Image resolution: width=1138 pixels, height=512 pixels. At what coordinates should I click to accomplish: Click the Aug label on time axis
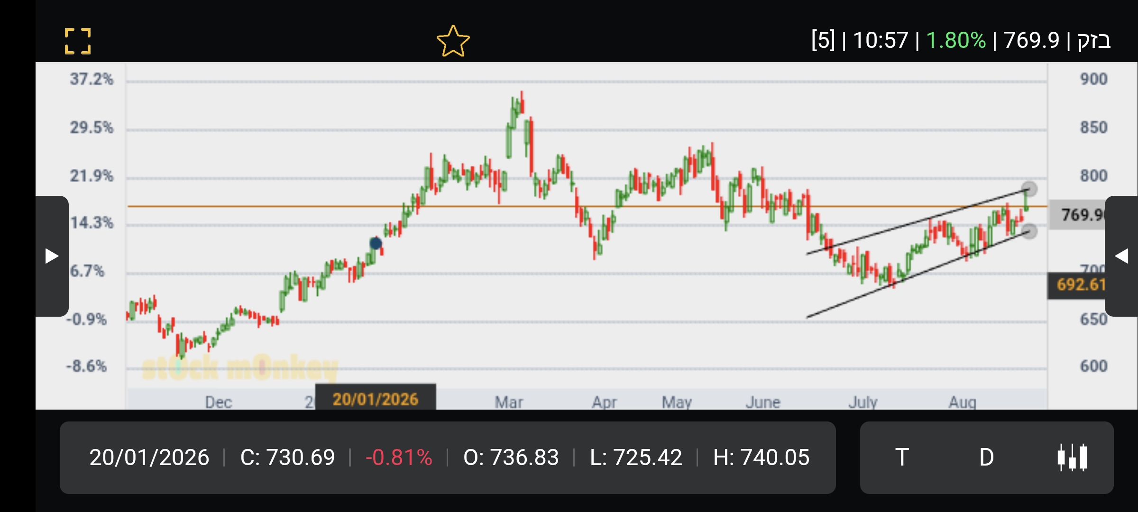coord(962,402)
